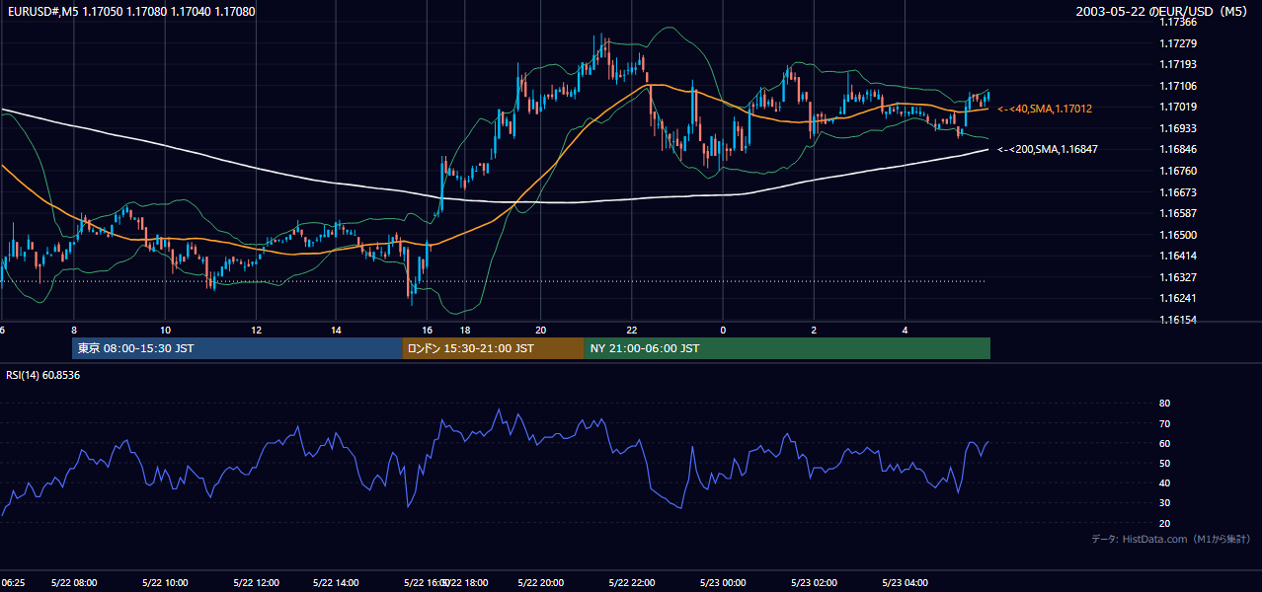Click the price axis value 1.17193

tap(1178, 64)
